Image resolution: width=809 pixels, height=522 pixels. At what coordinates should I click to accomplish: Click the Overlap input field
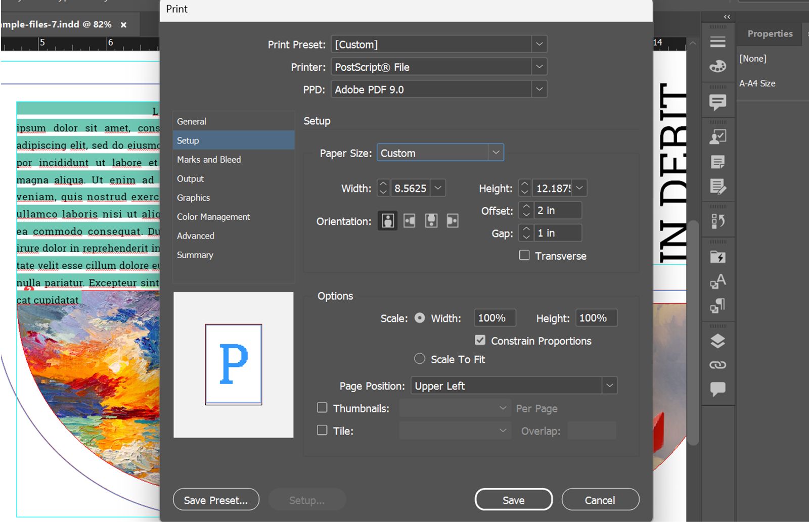[x=592, y=431]
